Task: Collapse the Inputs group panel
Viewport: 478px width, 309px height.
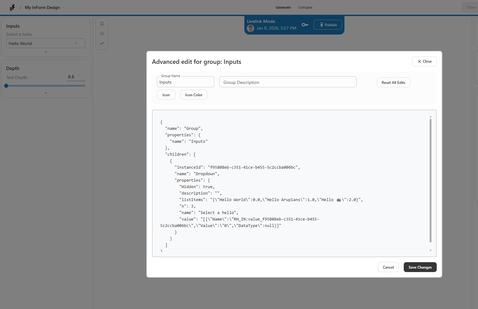Action: 46,52
